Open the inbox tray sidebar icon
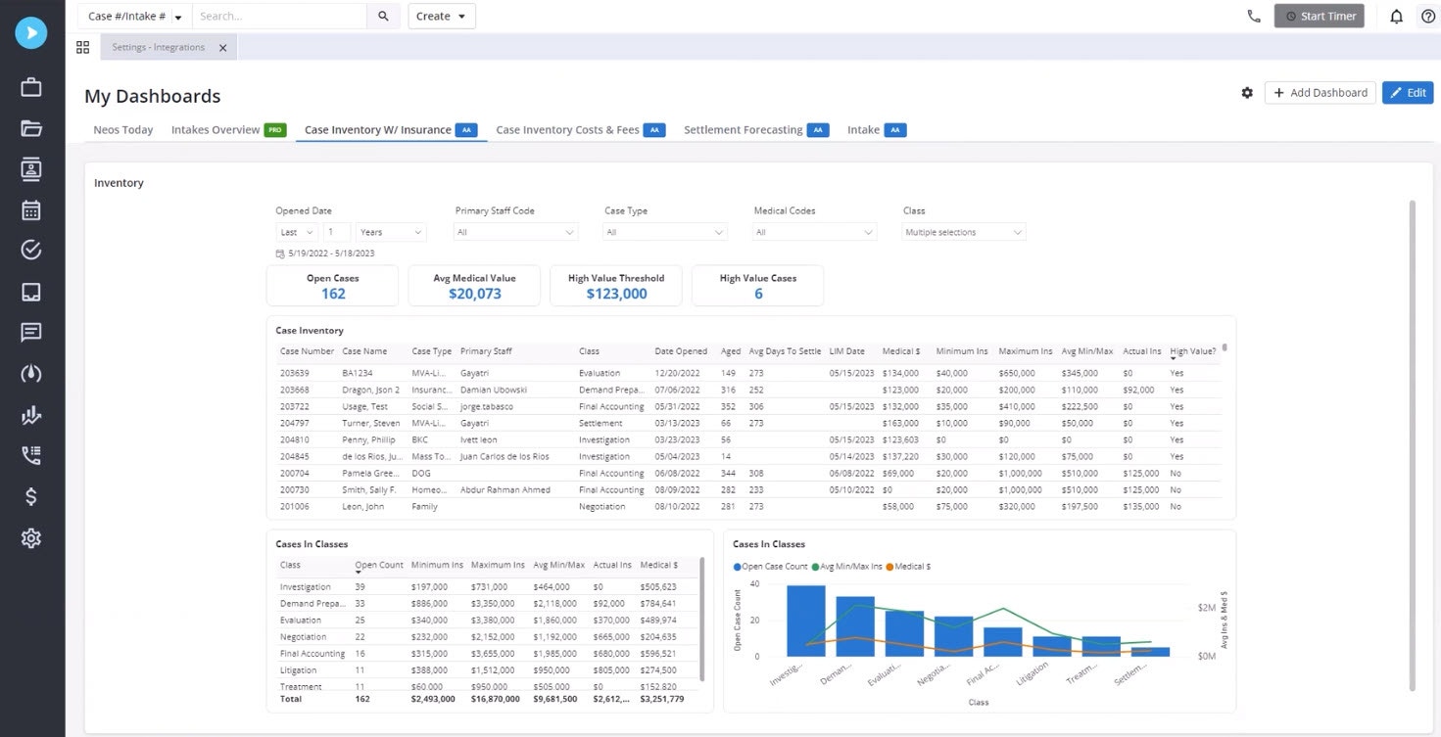The height and width of the screenshot is (737, 1441). click(x=31, y=292)
